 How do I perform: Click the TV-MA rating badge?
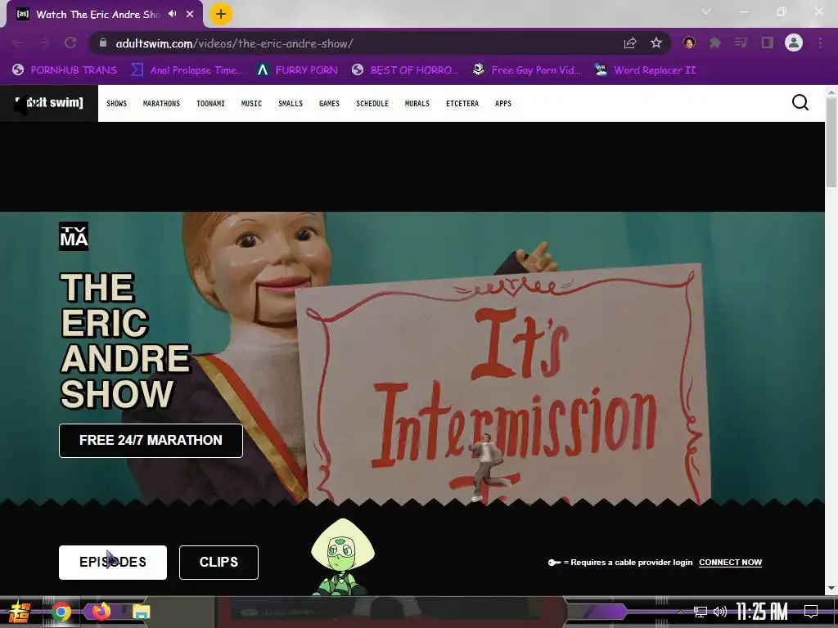click(74, 236)
